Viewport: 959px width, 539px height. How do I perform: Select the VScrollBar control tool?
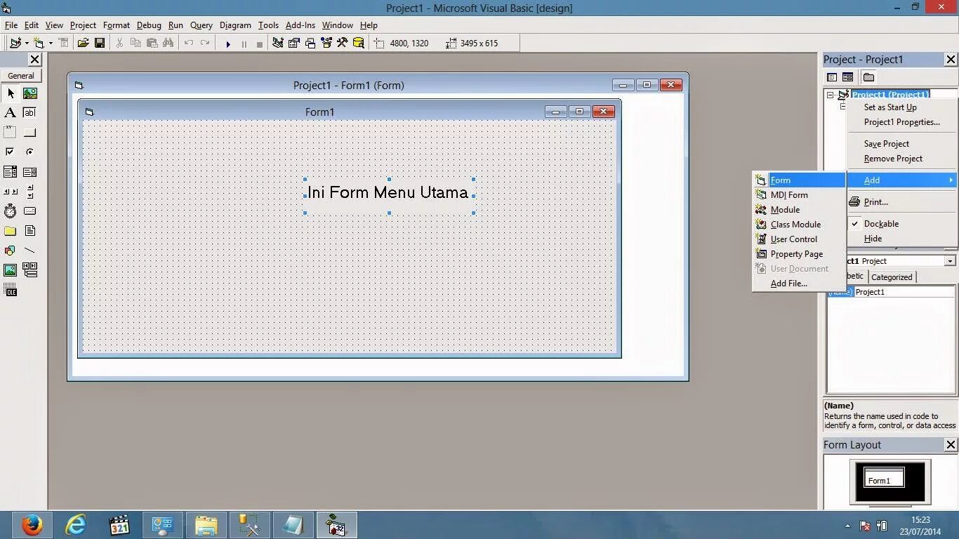click(x=30, y=191)
